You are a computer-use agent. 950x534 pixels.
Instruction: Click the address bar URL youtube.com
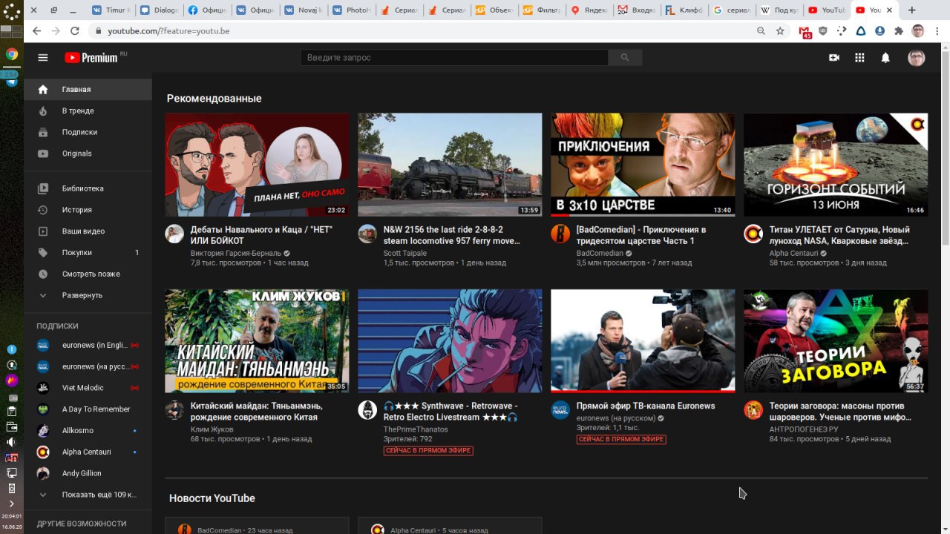click(x=168, y=31)
